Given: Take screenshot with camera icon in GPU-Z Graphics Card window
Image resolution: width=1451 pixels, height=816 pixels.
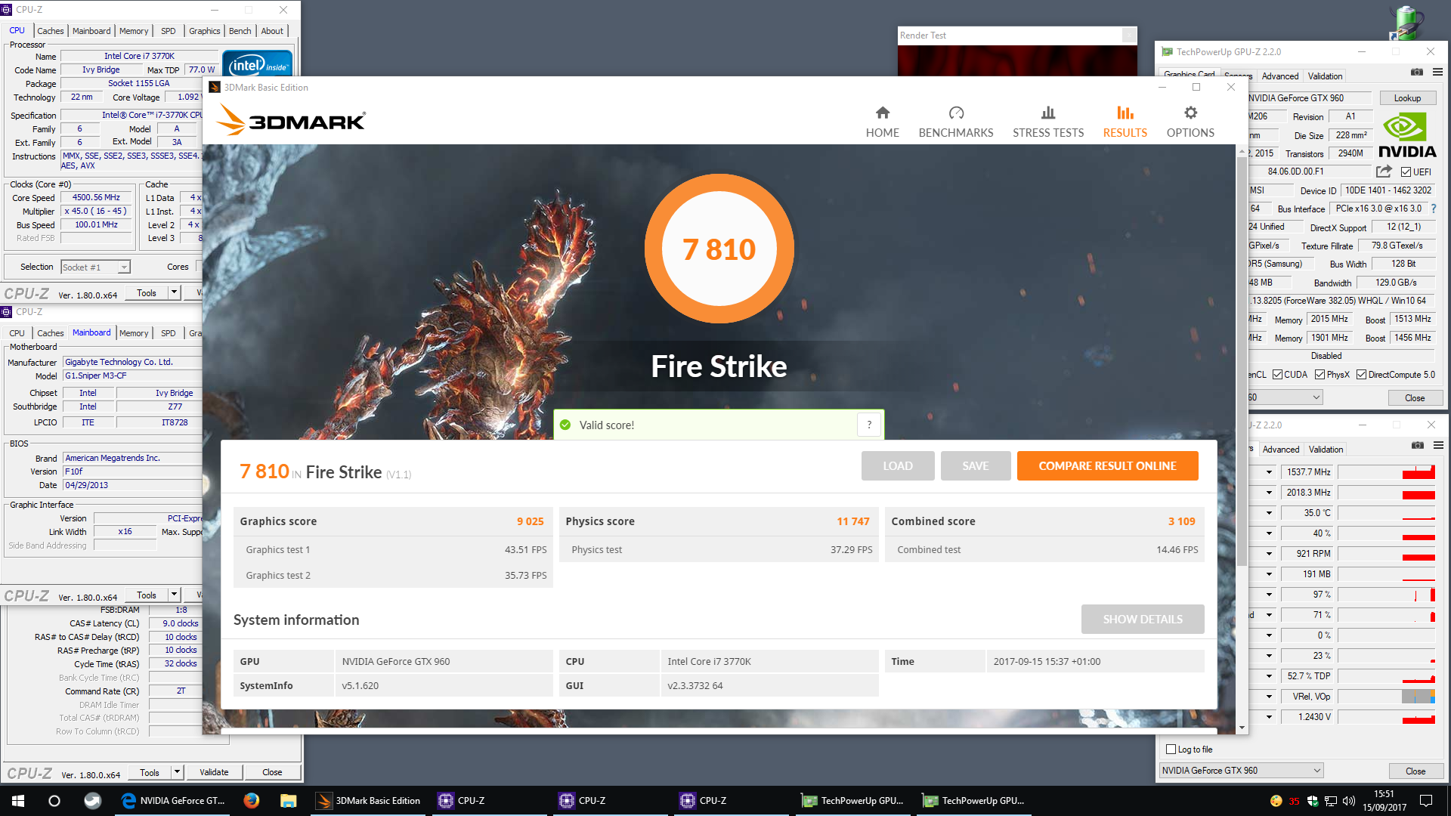Looking at the screenshot, I should pos(1417,72).
